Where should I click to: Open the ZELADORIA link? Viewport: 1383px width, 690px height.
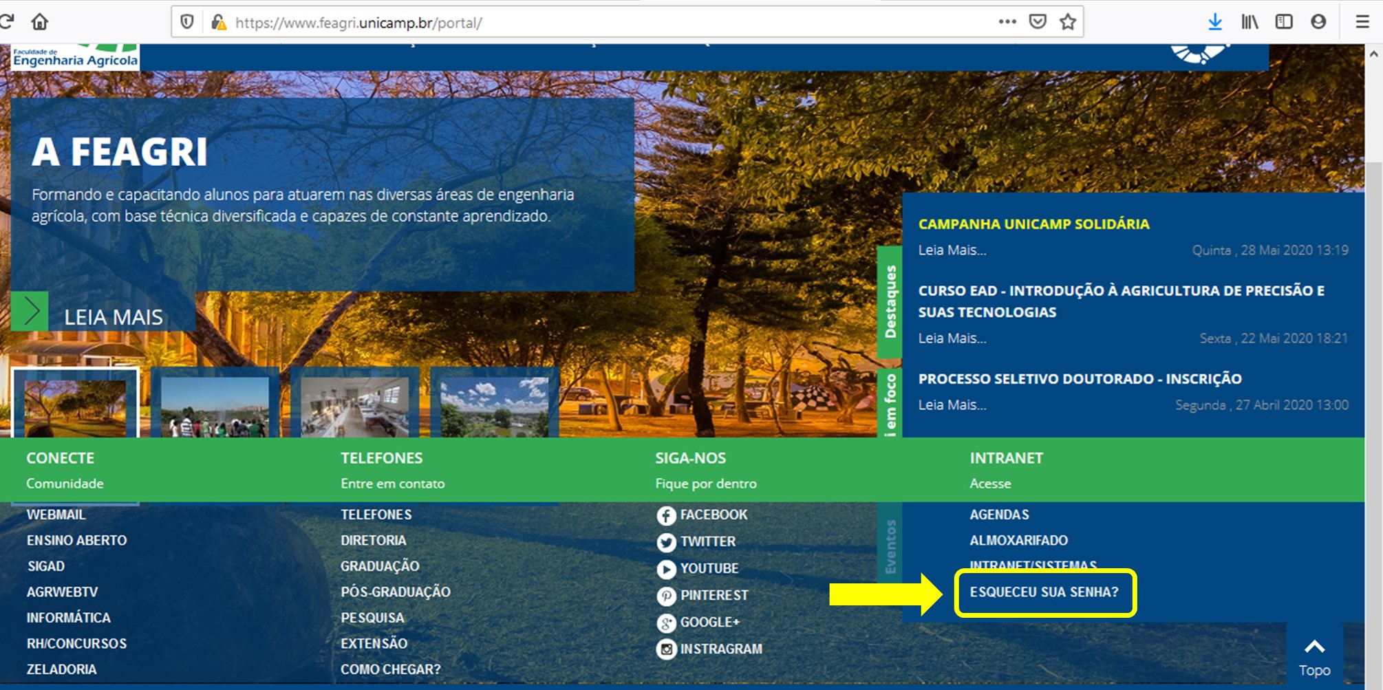point(61,669)
